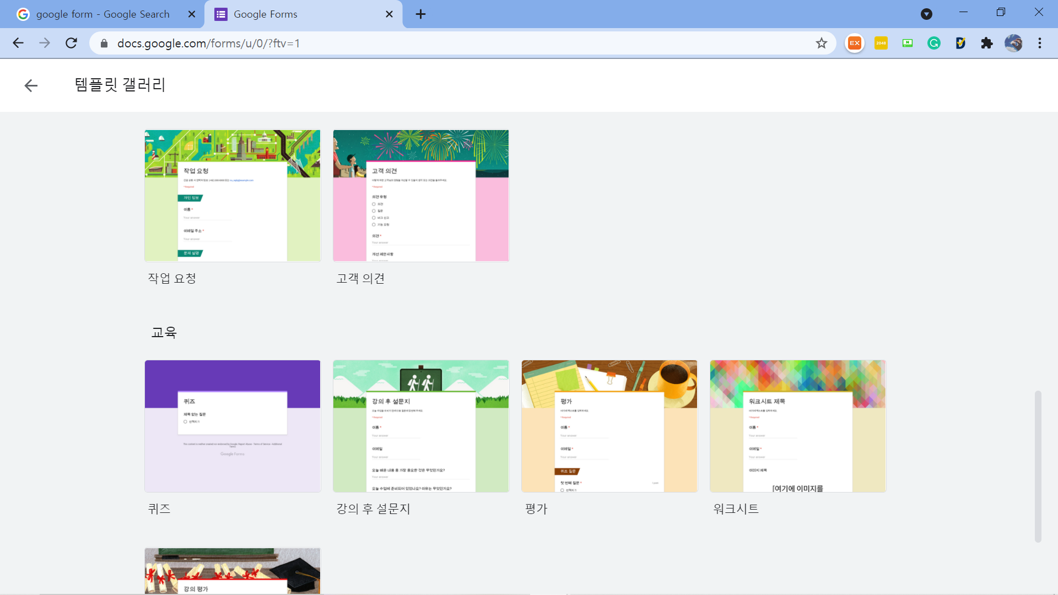Close the Google Forms tab
This screenshot has width=1058, height=595.
point(389,14)
